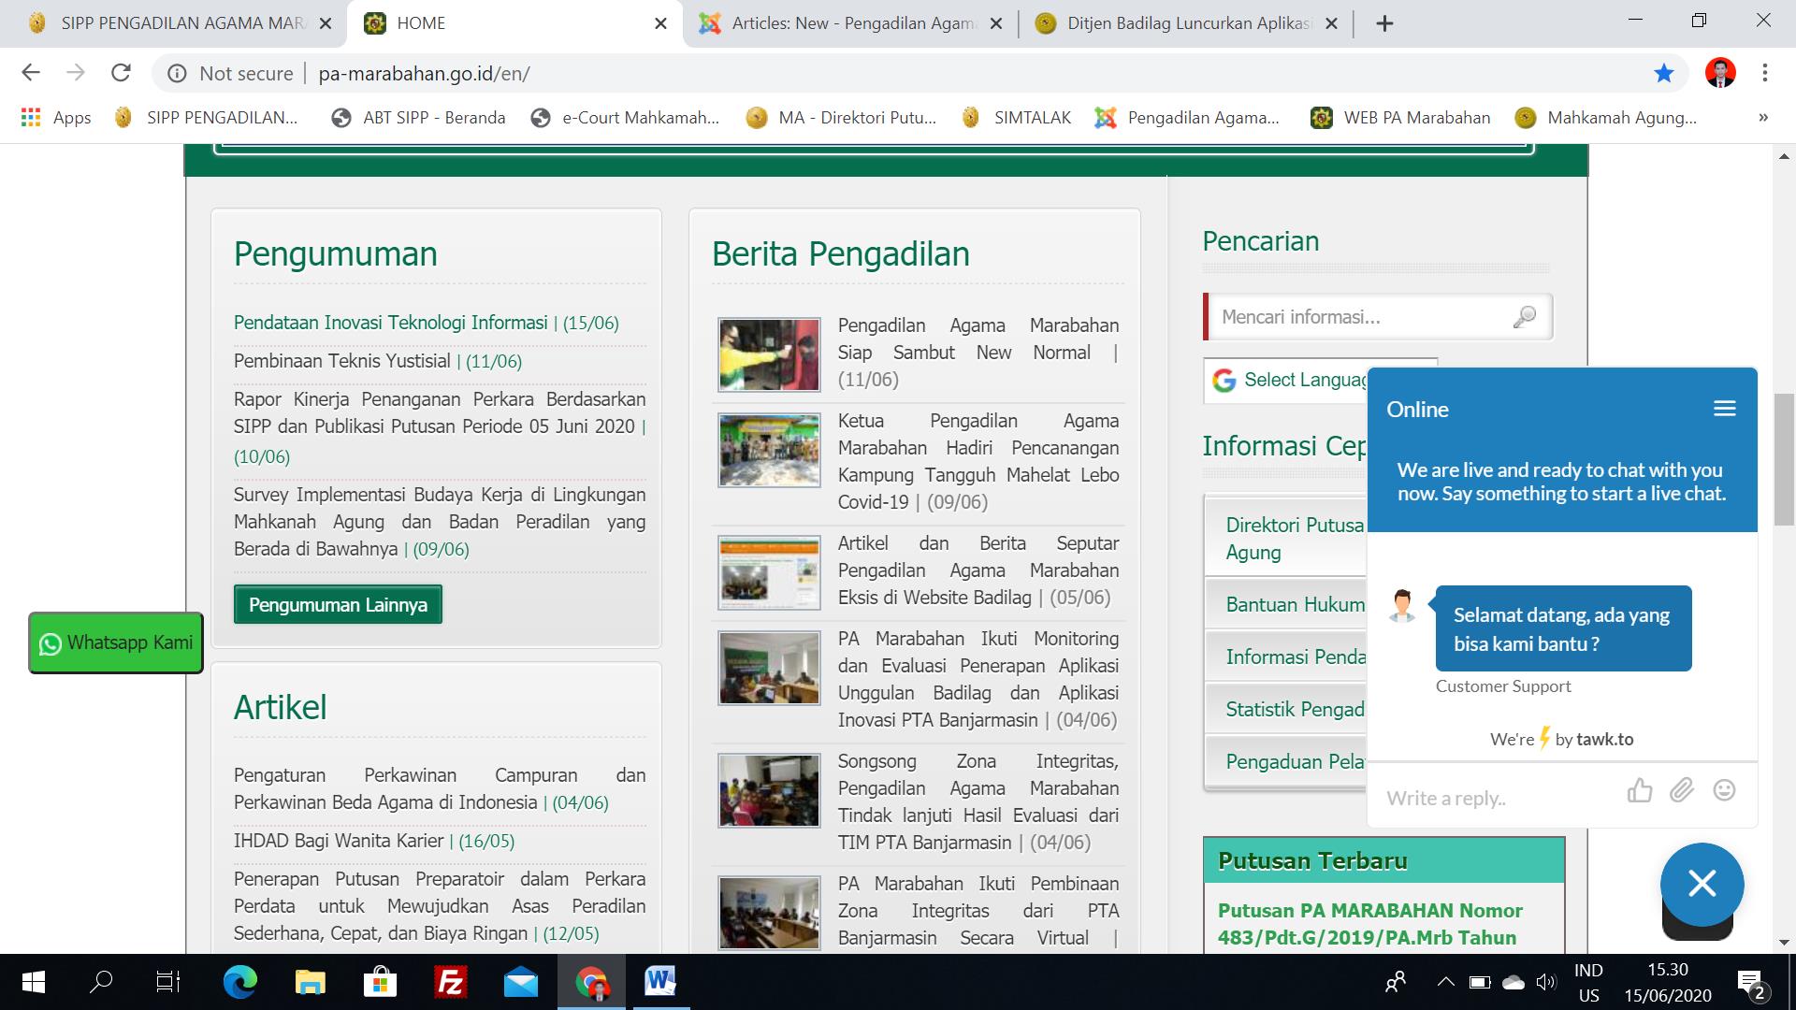The height and width of the screenshot is (1010, 1796).
Task: Open the Pendataan Inovasi Teknologi Informasi announcement
Action: (x=390, y=323)
